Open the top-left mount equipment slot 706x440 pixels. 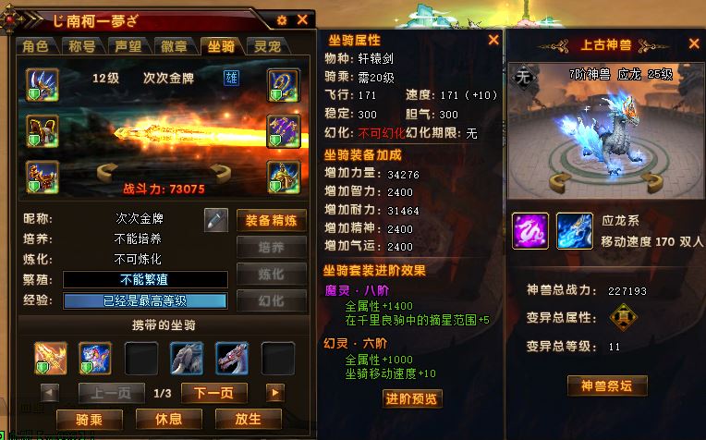tap(43, 85)
